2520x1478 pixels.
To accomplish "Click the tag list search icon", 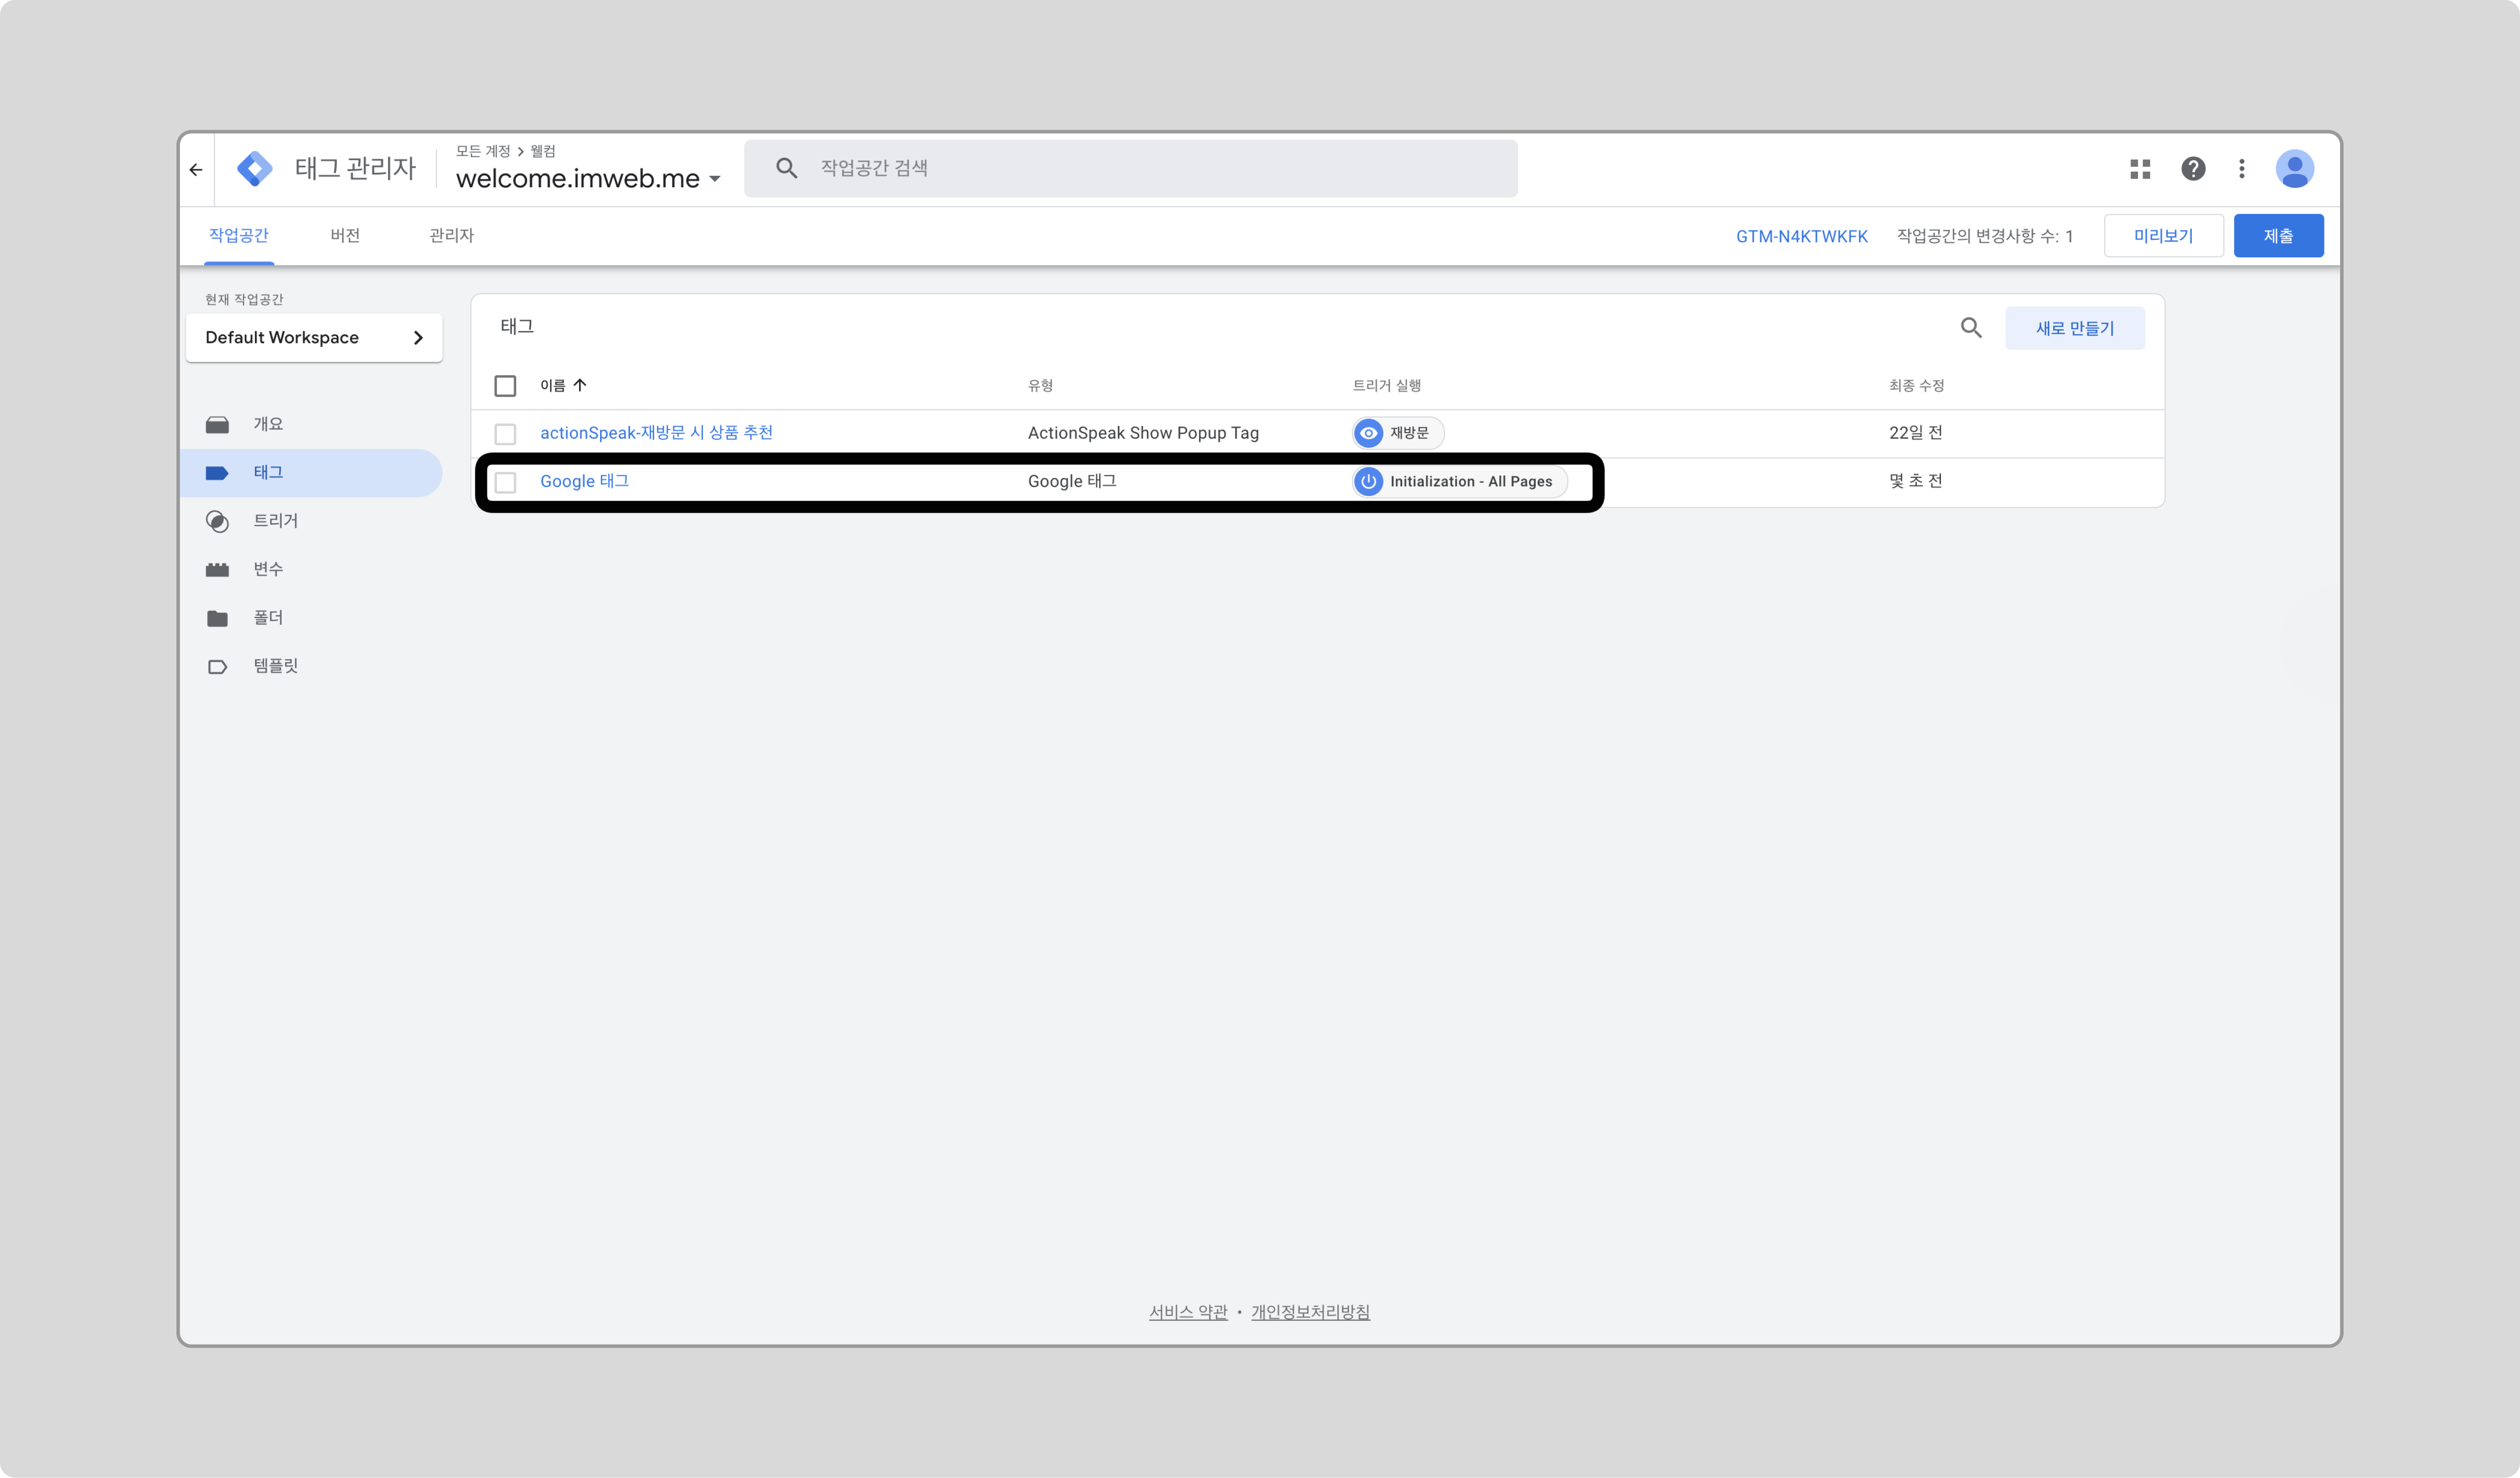I will (1971, 328).
